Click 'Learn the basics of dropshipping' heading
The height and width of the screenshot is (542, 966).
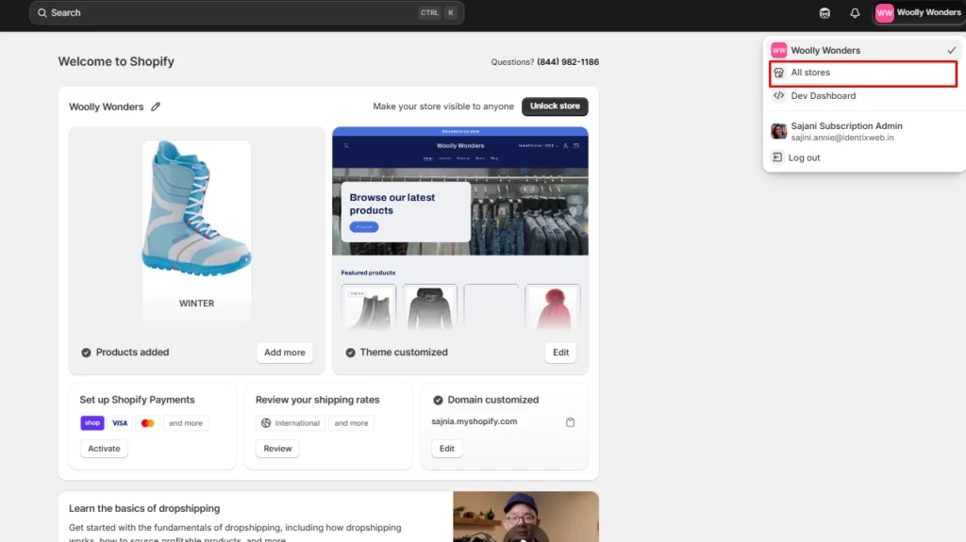144,508
